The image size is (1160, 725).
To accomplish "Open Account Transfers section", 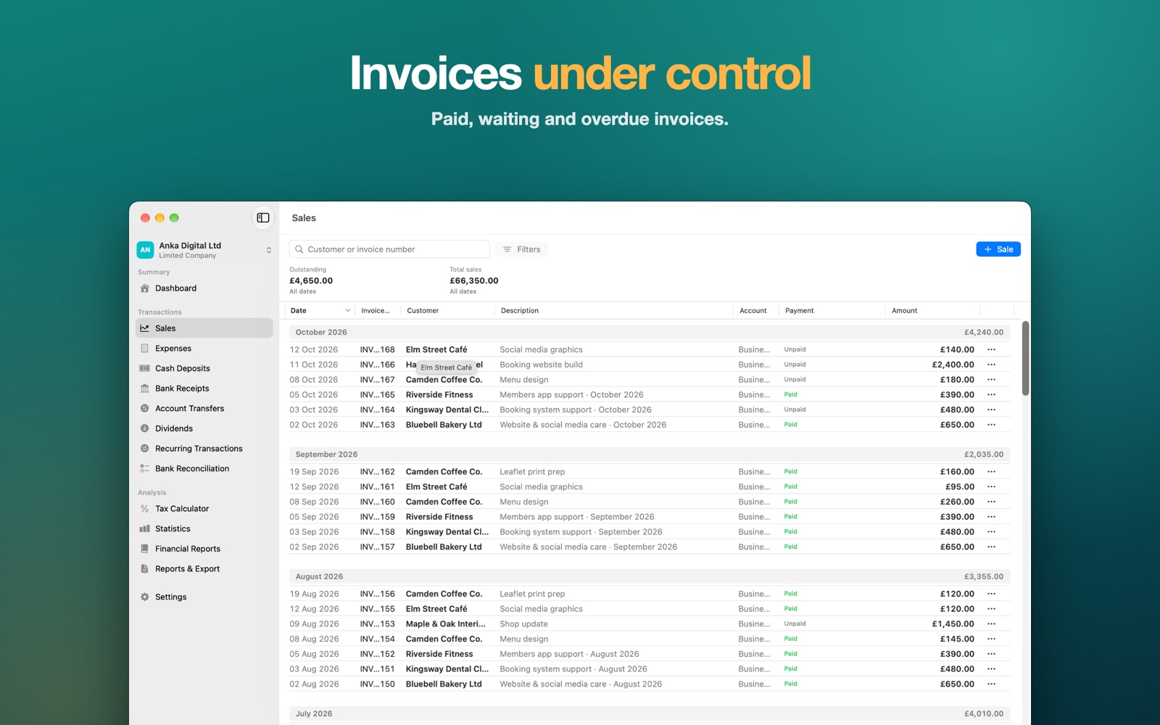I will coord(204,409).
